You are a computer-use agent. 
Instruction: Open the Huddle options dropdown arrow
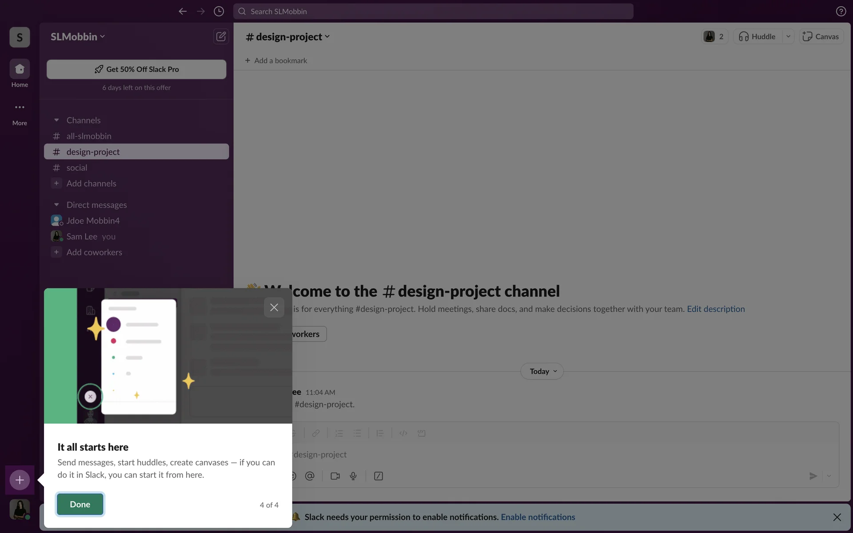pos(788,36)
